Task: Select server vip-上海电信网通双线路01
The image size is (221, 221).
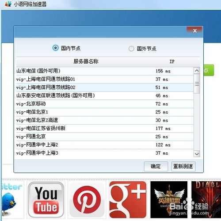Action: tap(105, 79)
